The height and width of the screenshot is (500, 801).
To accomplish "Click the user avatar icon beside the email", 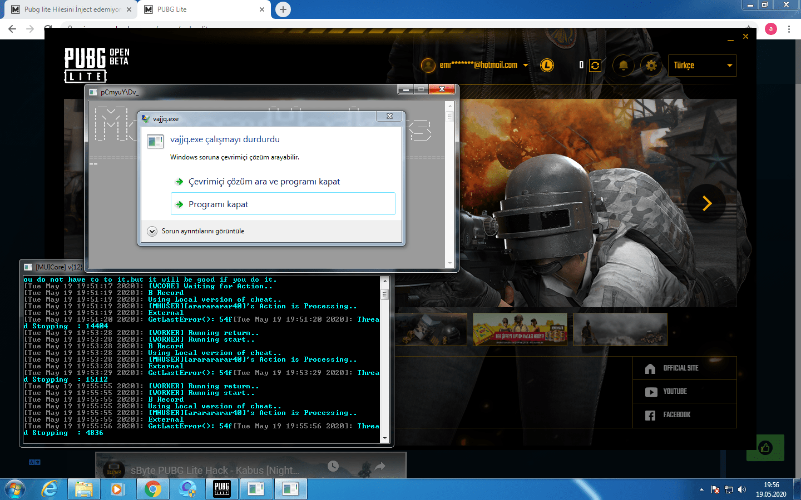I will (428, 66).
